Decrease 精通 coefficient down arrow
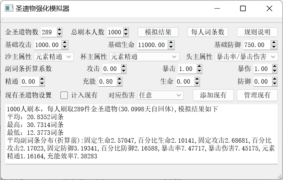The width and height of the screenshot is (283, 180). pos(42,84)
